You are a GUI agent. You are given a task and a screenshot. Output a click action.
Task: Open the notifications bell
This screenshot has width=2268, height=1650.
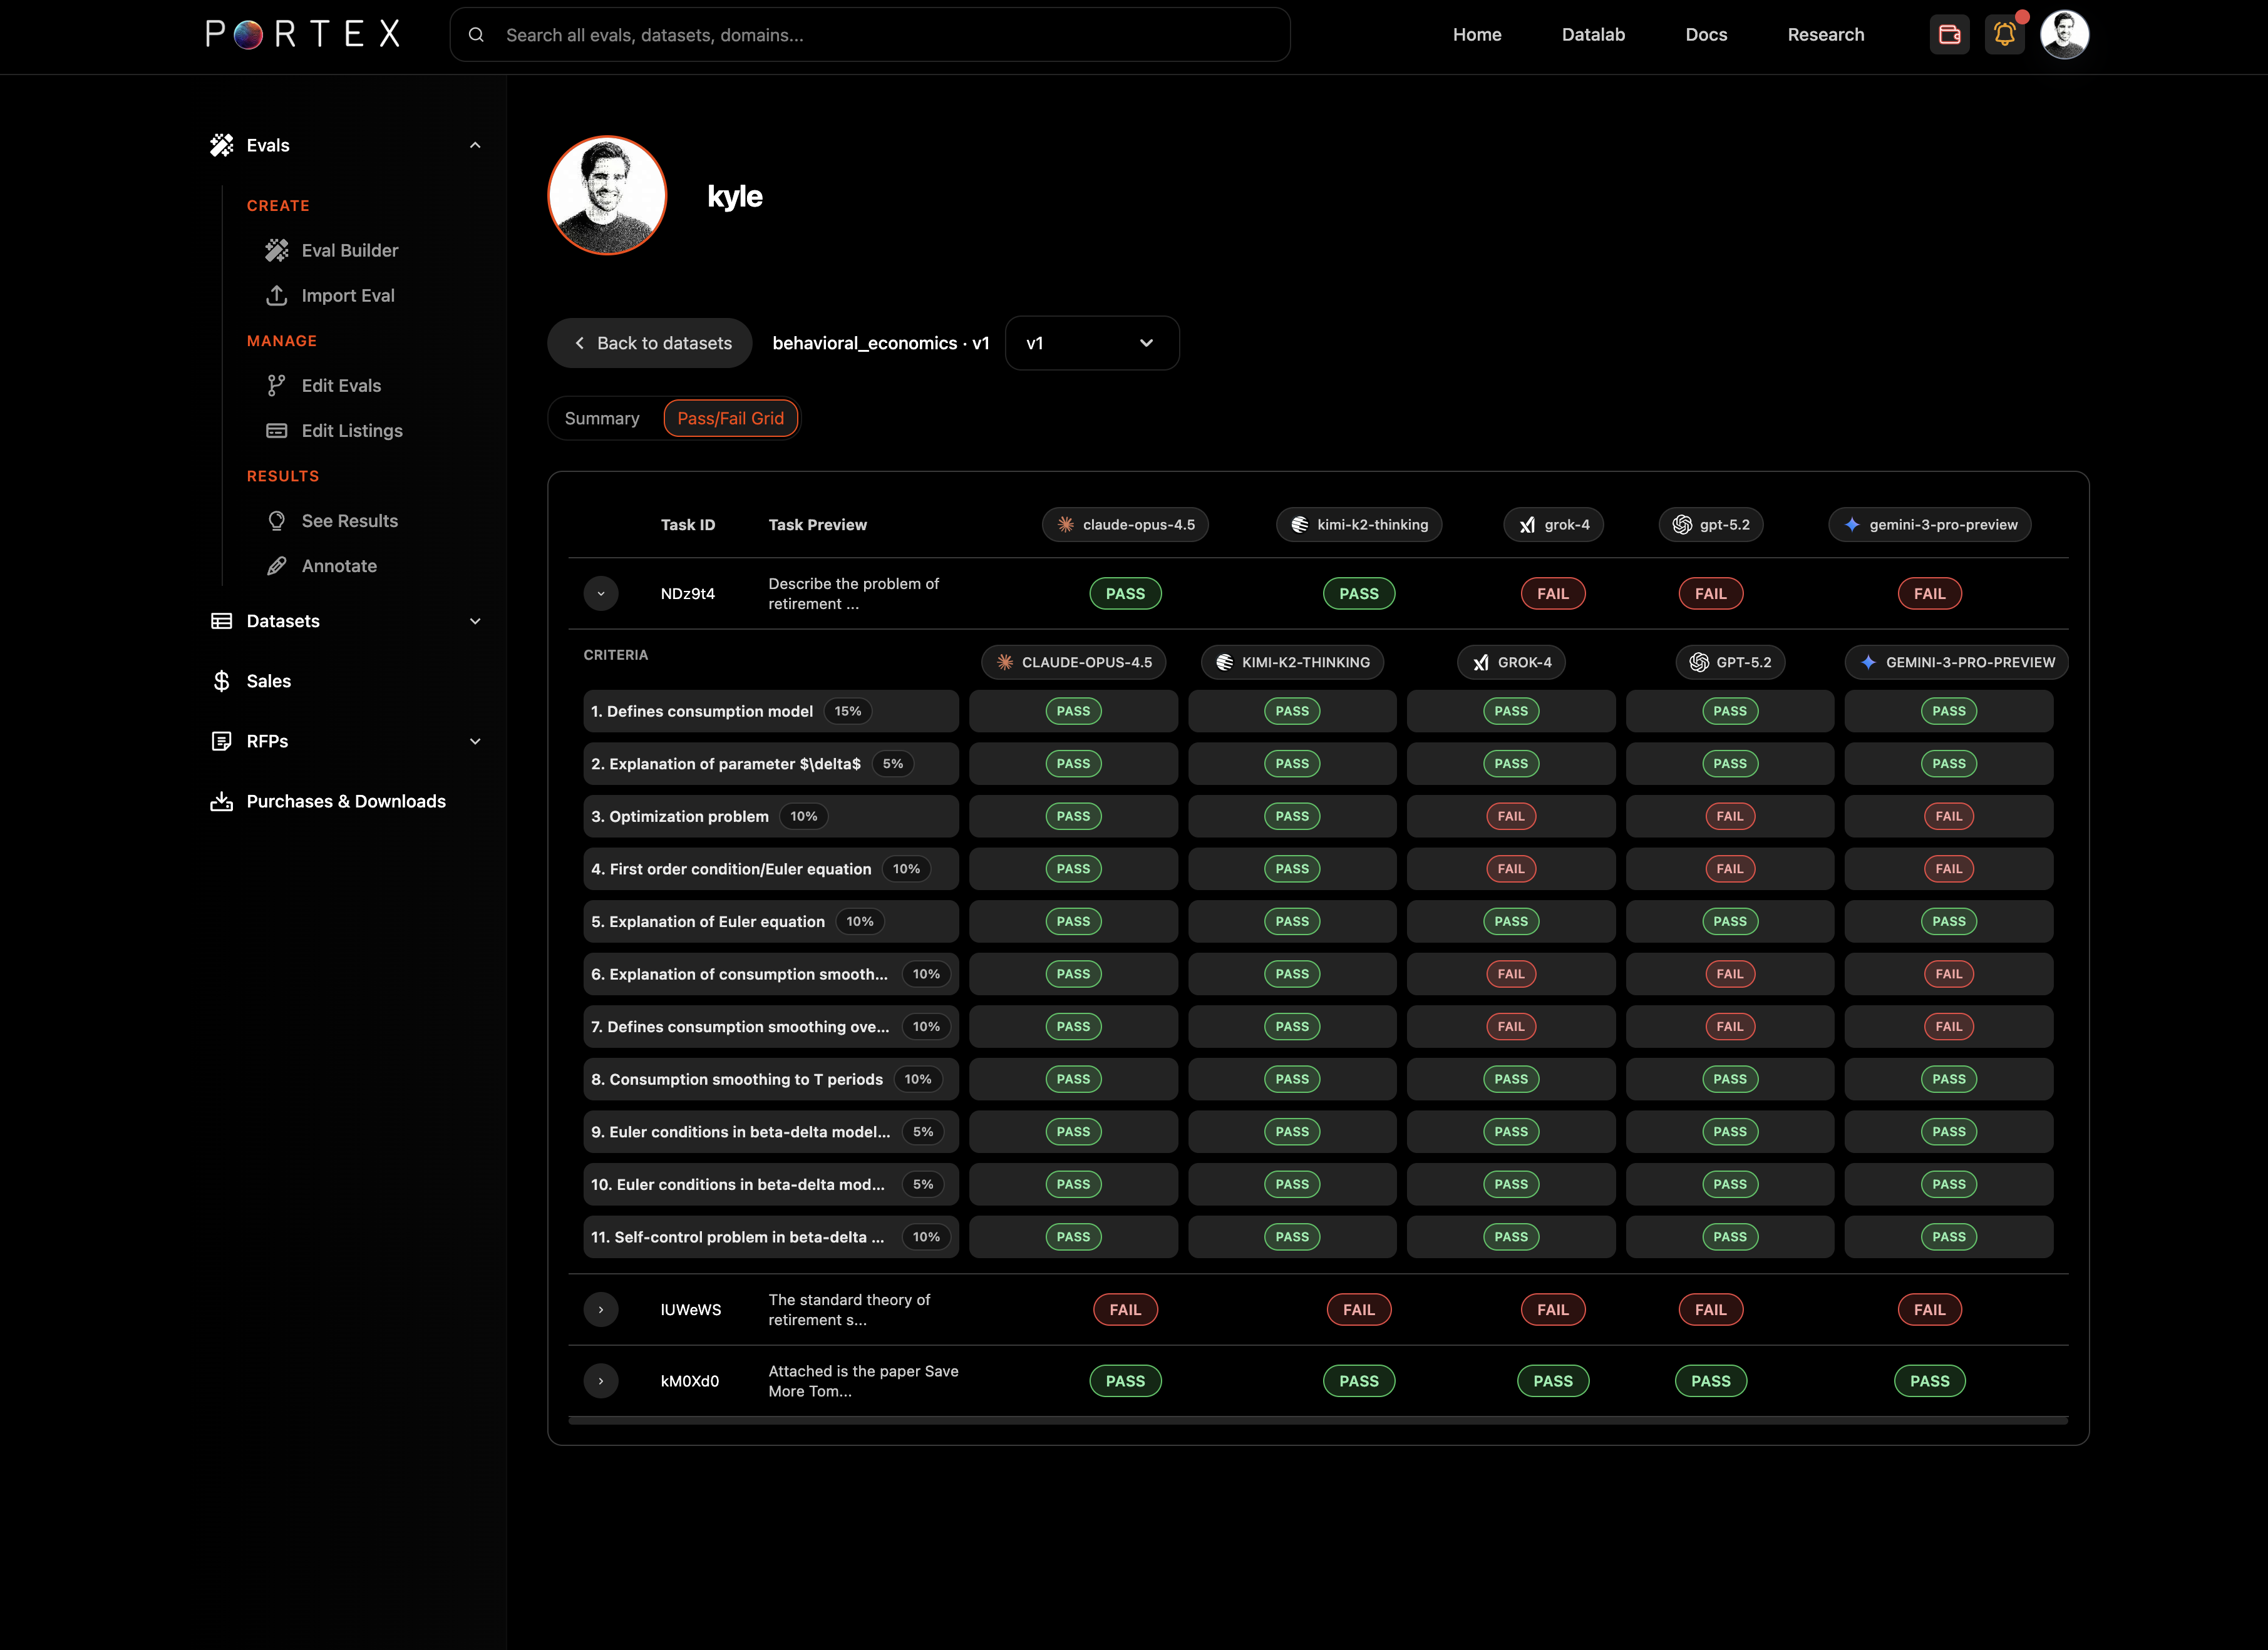2004,35
